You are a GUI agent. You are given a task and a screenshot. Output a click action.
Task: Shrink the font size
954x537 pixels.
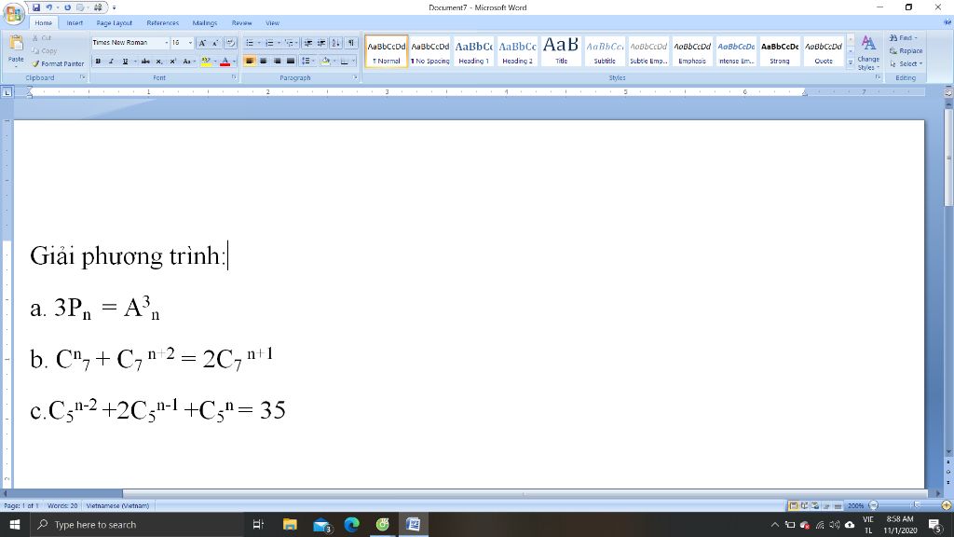[x=215, y=43]
